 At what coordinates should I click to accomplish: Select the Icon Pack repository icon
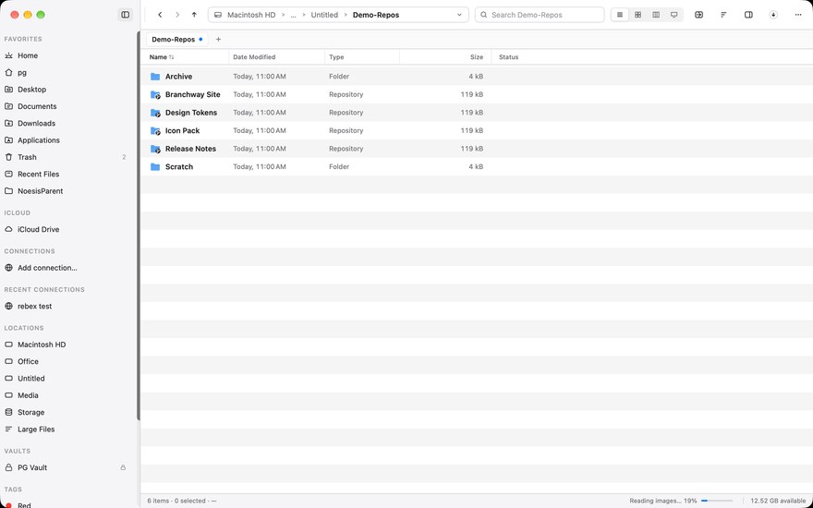pos(155,130)
